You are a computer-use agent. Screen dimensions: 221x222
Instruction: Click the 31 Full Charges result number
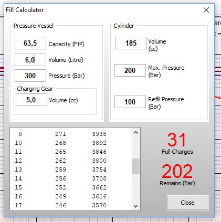coord(176,140)
